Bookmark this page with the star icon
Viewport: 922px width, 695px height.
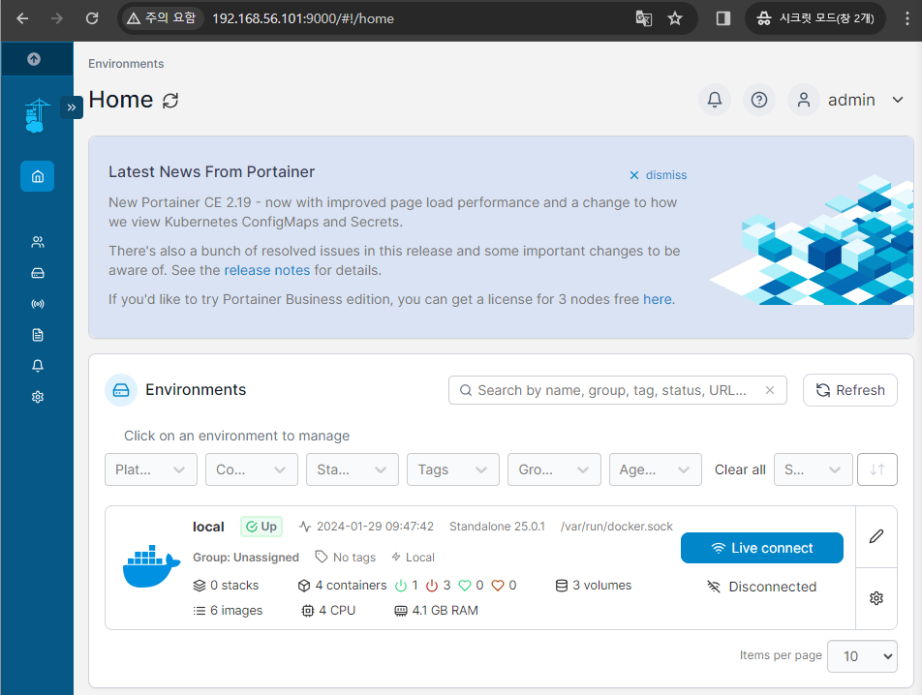click(675, 18)
